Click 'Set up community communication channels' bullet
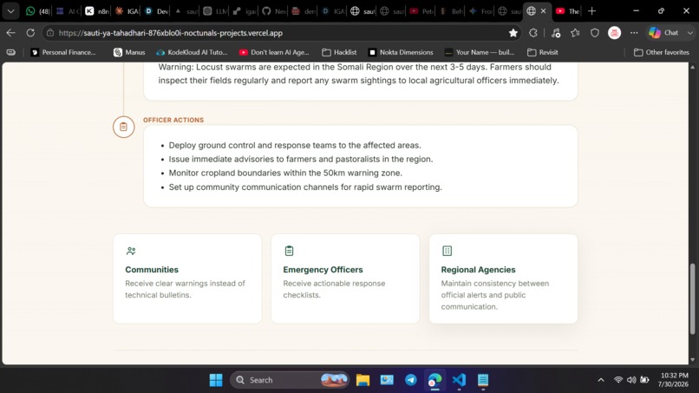Screen dimensions: 699x393 coord(305,187)
